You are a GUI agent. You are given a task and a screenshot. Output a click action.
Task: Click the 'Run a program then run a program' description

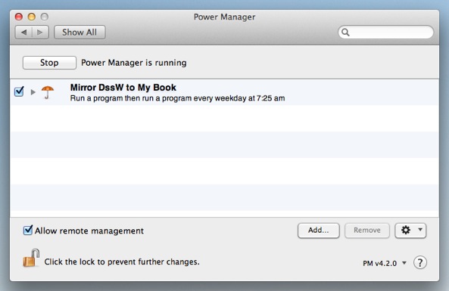click(177, 98)
